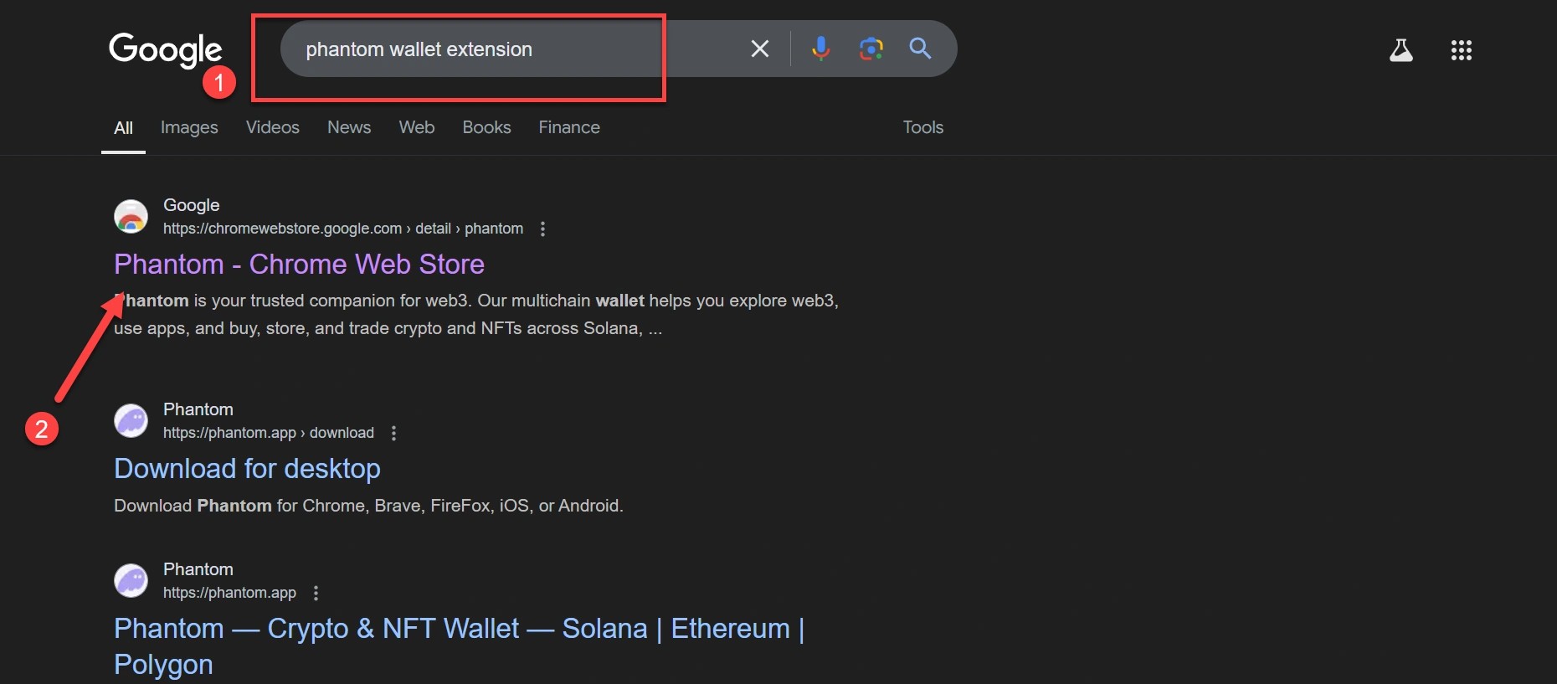Click the search input field text
The width and height of the screenshot is (1557, 684).
tap(419, 49)
